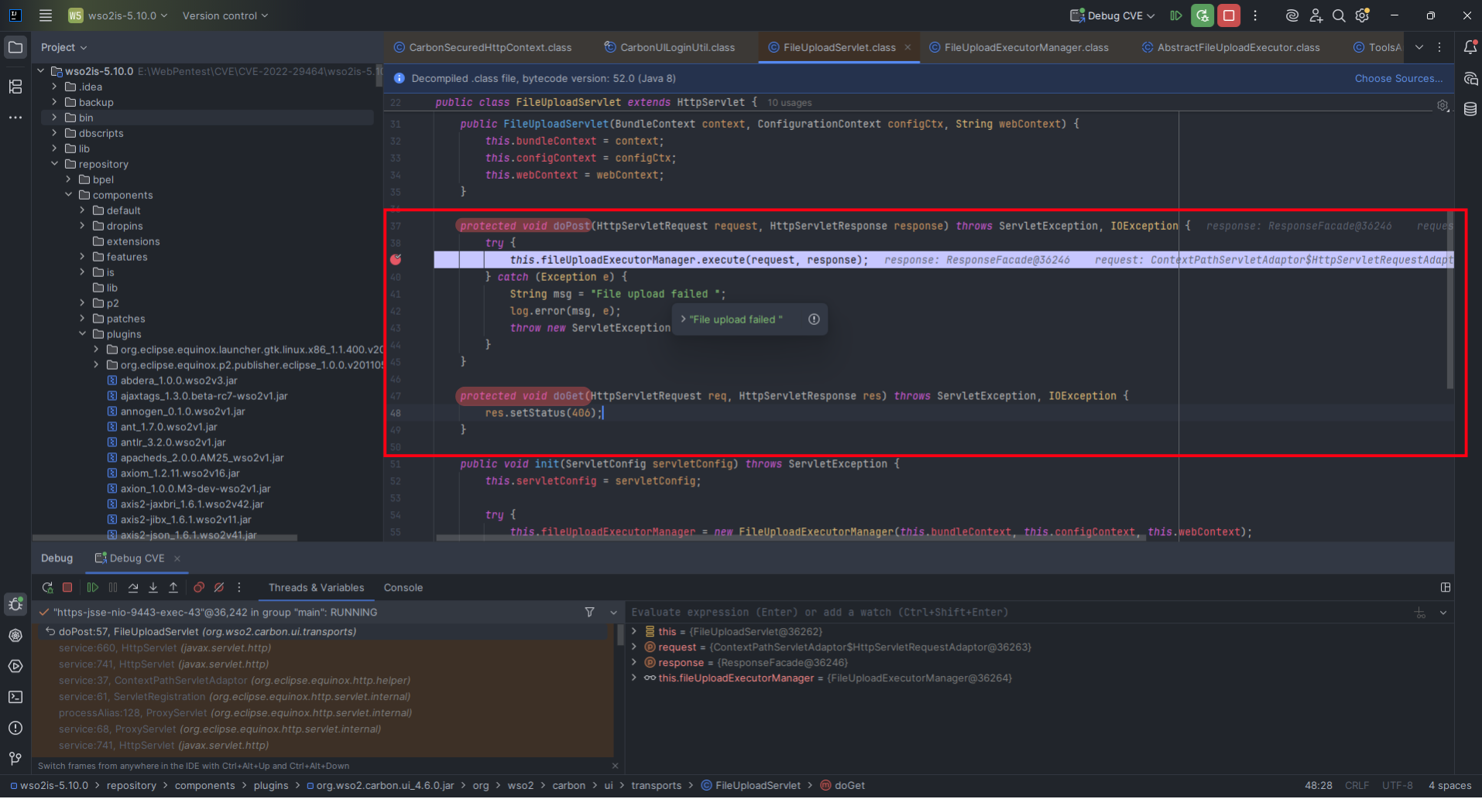Image resolution: width=1482 pixels, height=799 pixels.
Task: Step out of the current frame
Action: coord(173,587)
